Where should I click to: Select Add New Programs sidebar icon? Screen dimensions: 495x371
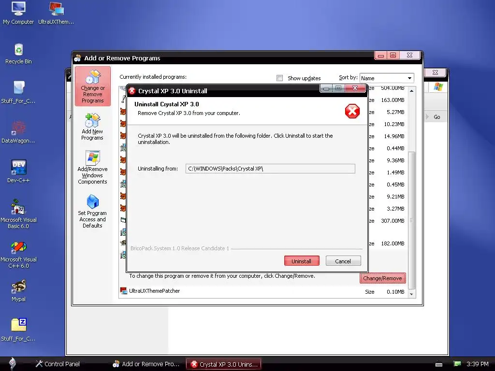click(x=92, y=127)
